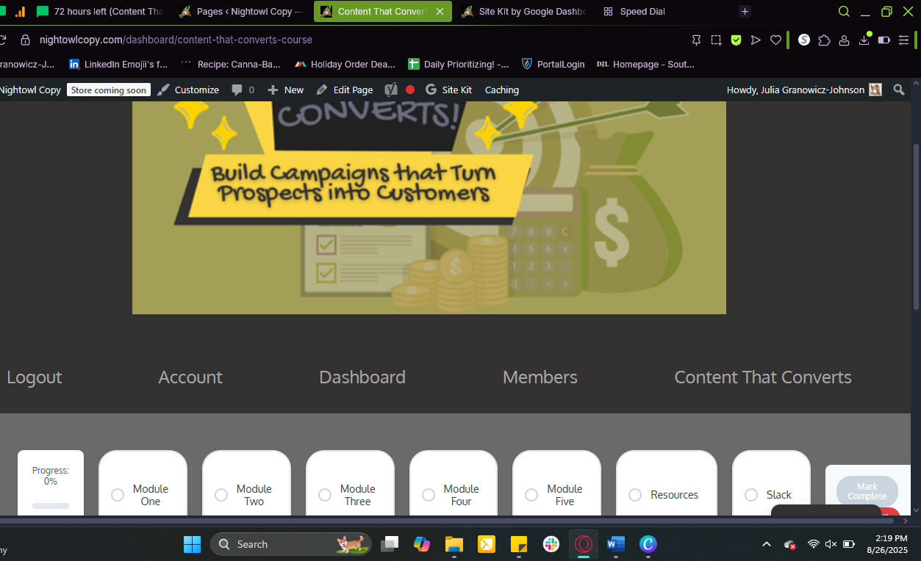Click the Mark Complete button

[x=867, y=491]
